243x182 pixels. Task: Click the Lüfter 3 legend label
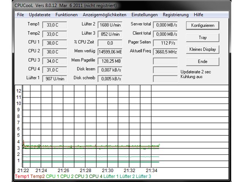pos(144,176)
